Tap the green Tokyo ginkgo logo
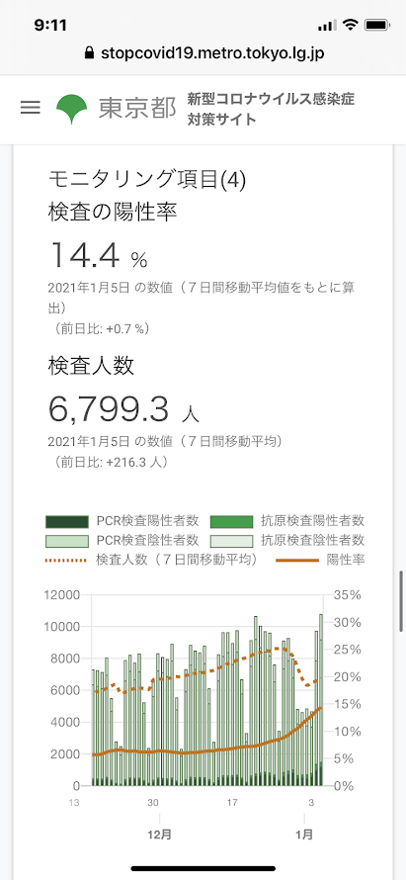The height and width of the screenshot is (880, 406). coord(72,109)
